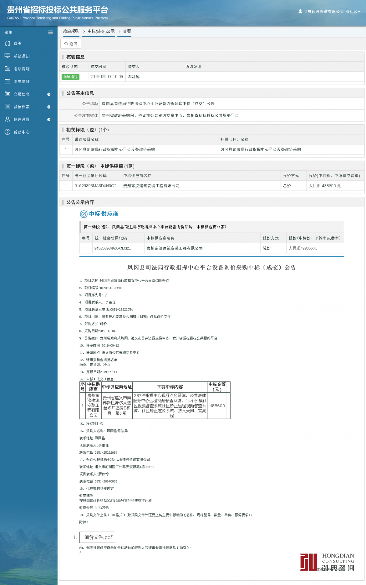
Task: Click the 标段（包）名称 column header
Action: (x=234, y=140)
